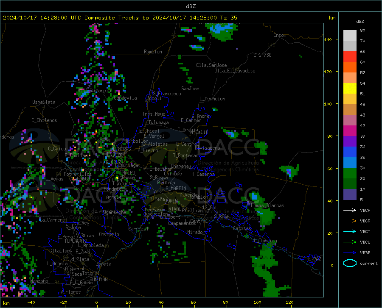Click the green VBCU arrow legend icon
This screenshot has width=382, height=308.
point(350,242)
